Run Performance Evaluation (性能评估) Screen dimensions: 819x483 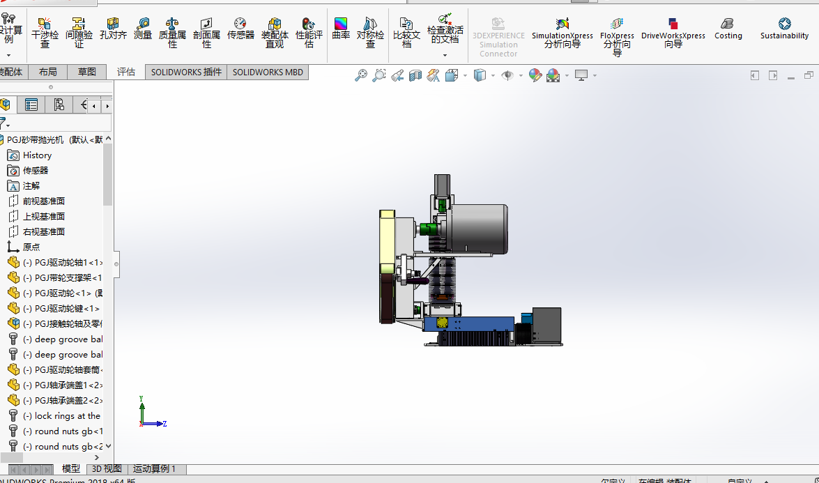[x=309, y=32]
